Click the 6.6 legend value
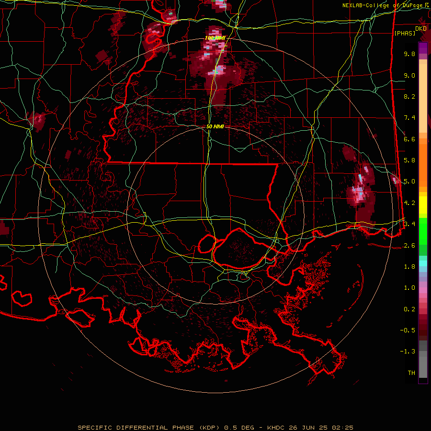The image size is (431, 431). (409, 139)
